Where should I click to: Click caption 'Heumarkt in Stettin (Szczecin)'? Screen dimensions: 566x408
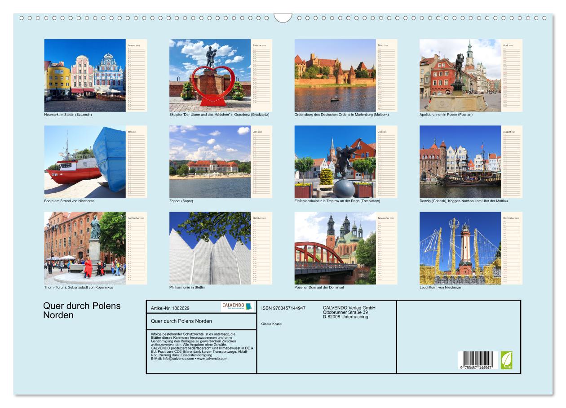pos(68,115)
